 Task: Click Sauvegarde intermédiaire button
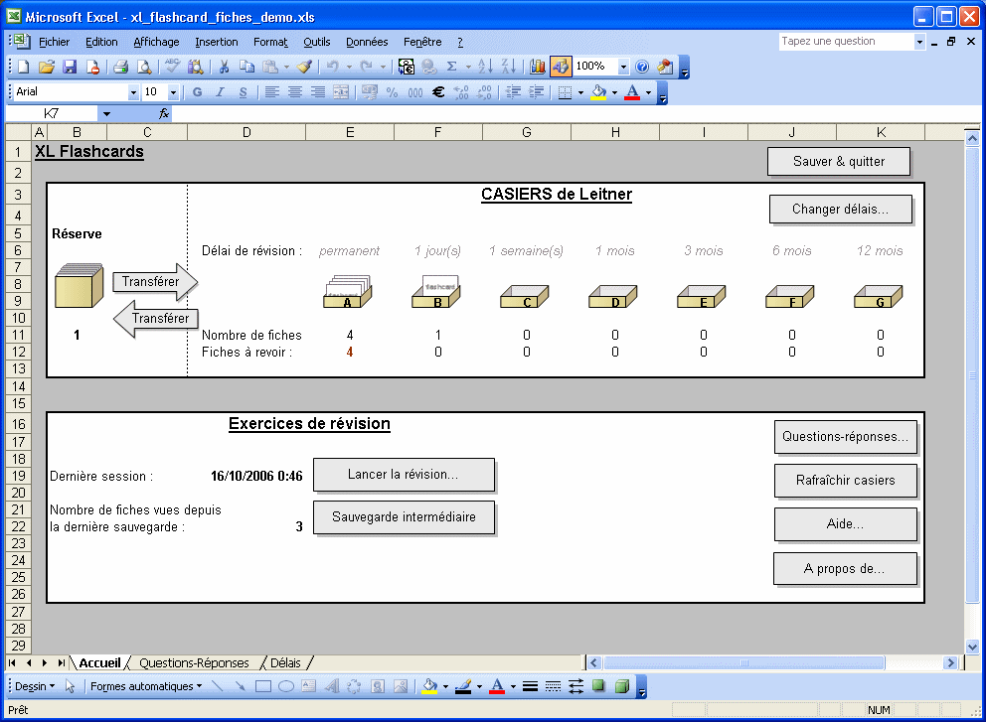point(404,517)
